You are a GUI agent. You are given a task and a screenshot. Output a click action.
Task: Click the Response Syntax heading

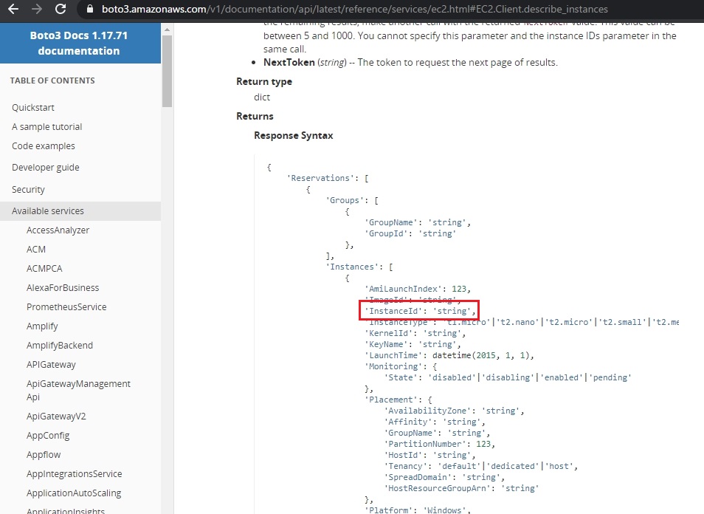(x=293, y=135)
